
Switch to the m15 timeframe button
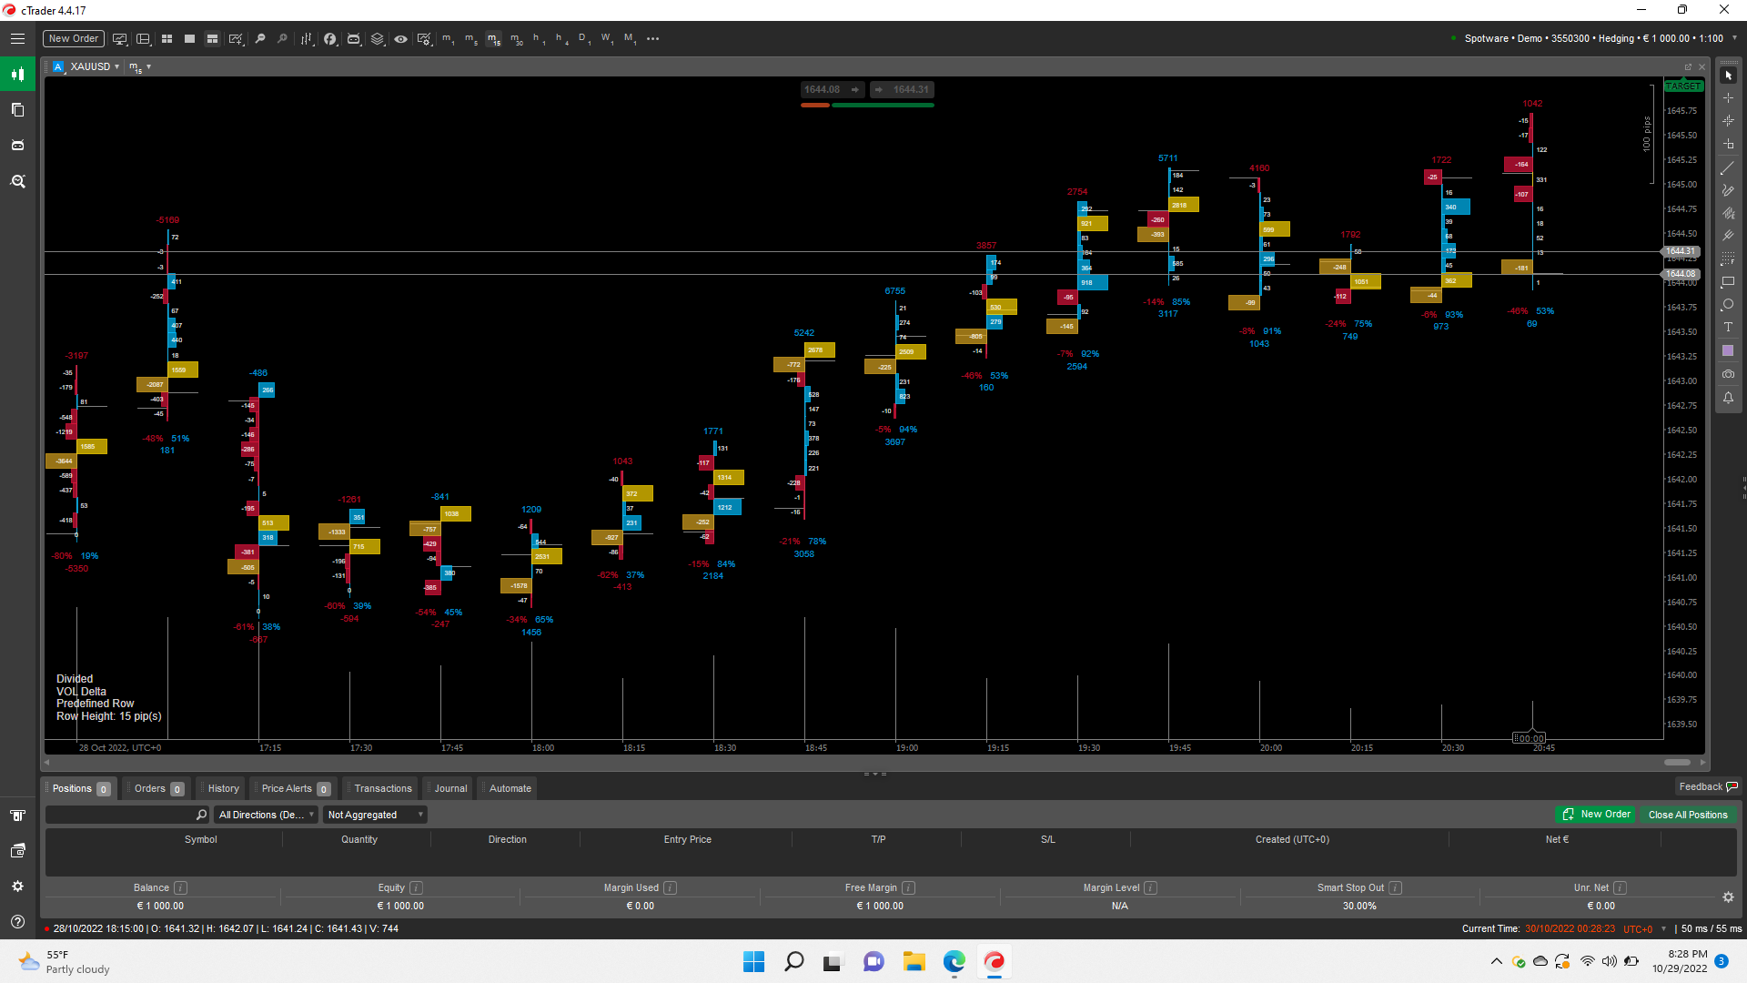493,39
